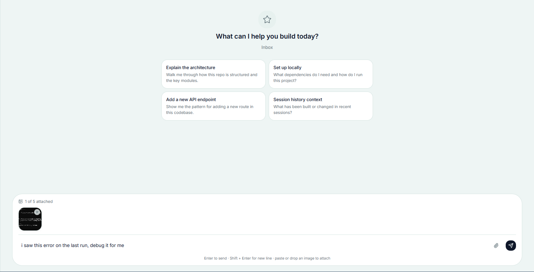Click the 'Walk me through how this repo' description
This screenshot has height=272, width=534.
212,78
